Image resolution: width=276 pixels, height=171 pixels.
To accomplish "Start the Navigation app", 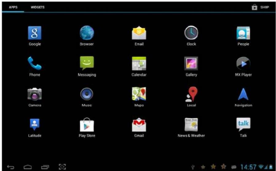I will [243, 94].
